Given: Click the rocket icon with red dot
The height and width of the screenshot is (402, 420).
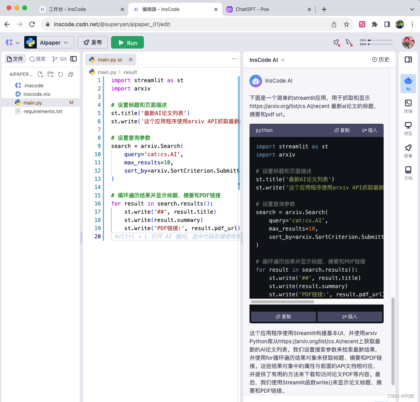Looking at the screenshot, I should click(336, 42).
